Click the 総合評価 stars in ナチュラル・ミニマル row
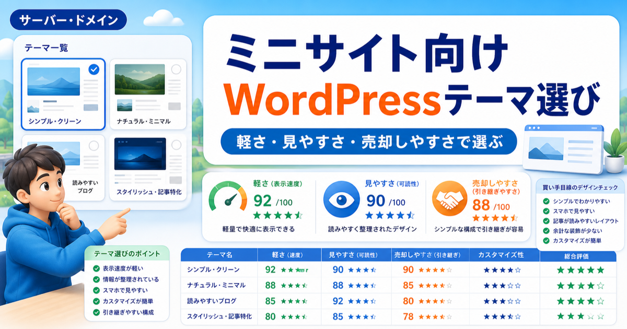This screenshot has height=329, width=627. coord(580,286)
